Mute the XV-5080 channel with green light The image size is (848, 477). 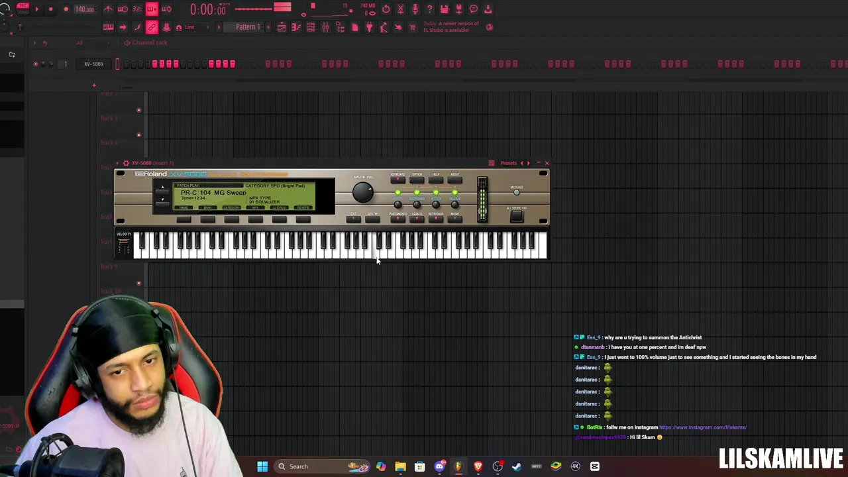(x=36, y=64)
